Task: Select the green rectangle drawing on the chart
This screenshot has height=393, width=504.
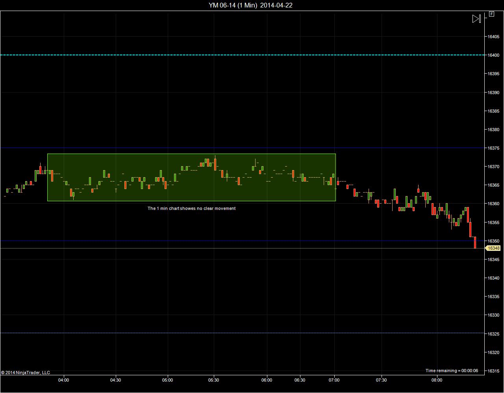Action: (191, 177)
